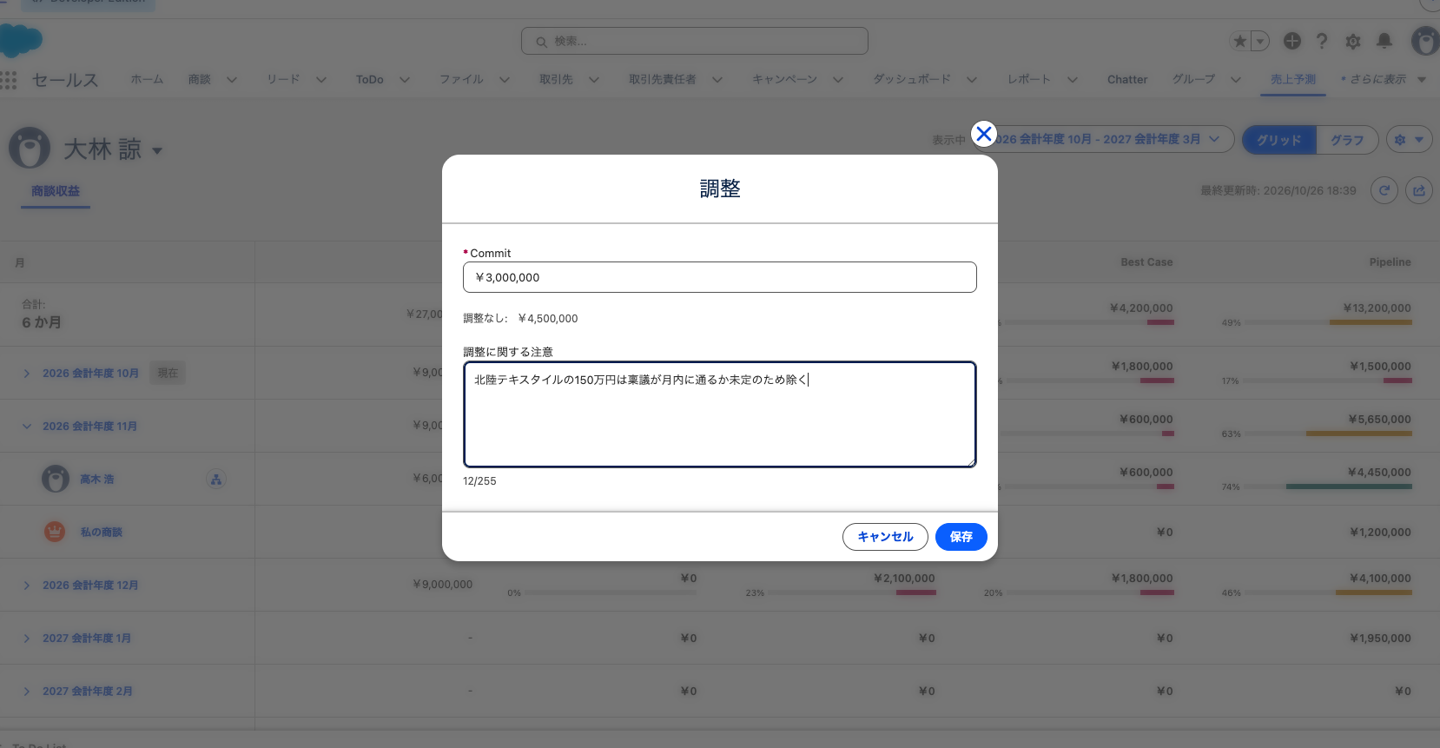Click the Commit amount input field
The image size is (1440, 748).
[720, 277]
